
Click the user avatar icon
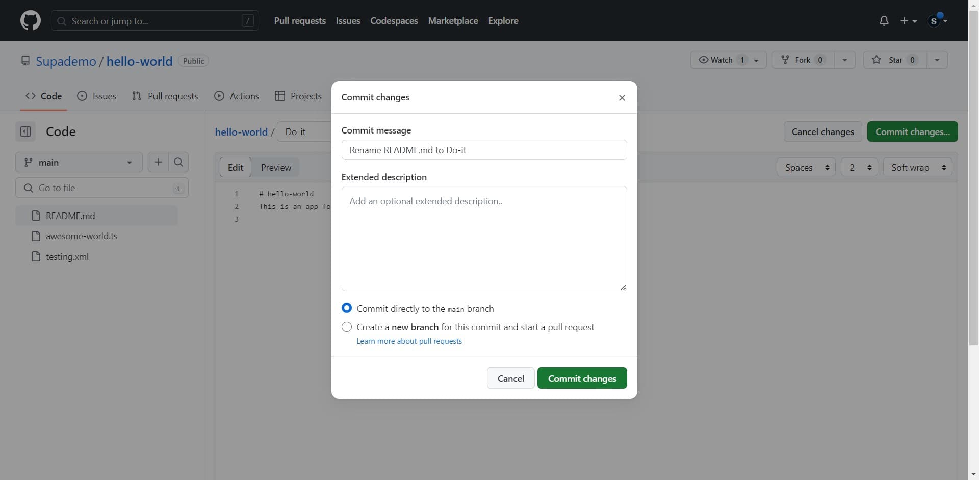(934, 21)
